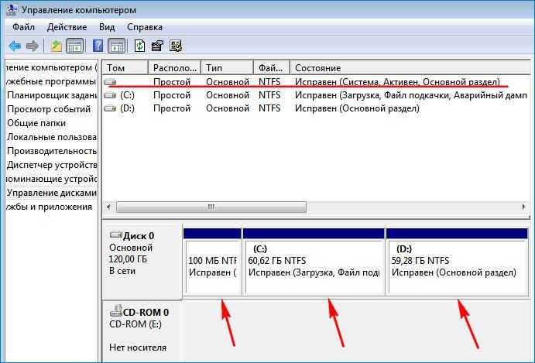
Task: Select the 100 МБ NTFS partition block
Action: click(212, 262)
